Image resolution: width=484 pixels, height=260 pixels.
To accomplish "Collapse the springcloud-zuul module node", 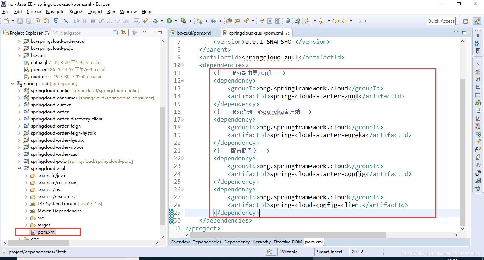I will (19, 169).
